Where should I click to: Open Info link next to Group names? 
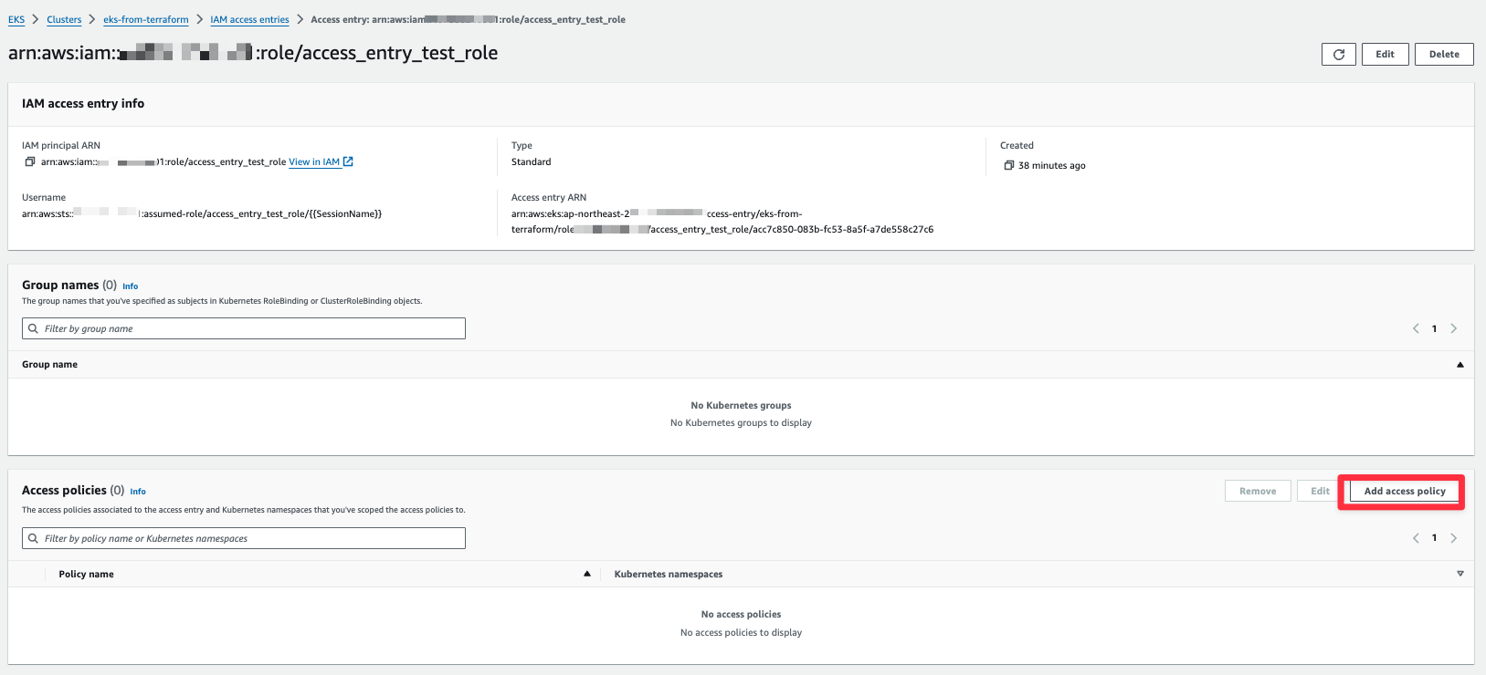131,286
